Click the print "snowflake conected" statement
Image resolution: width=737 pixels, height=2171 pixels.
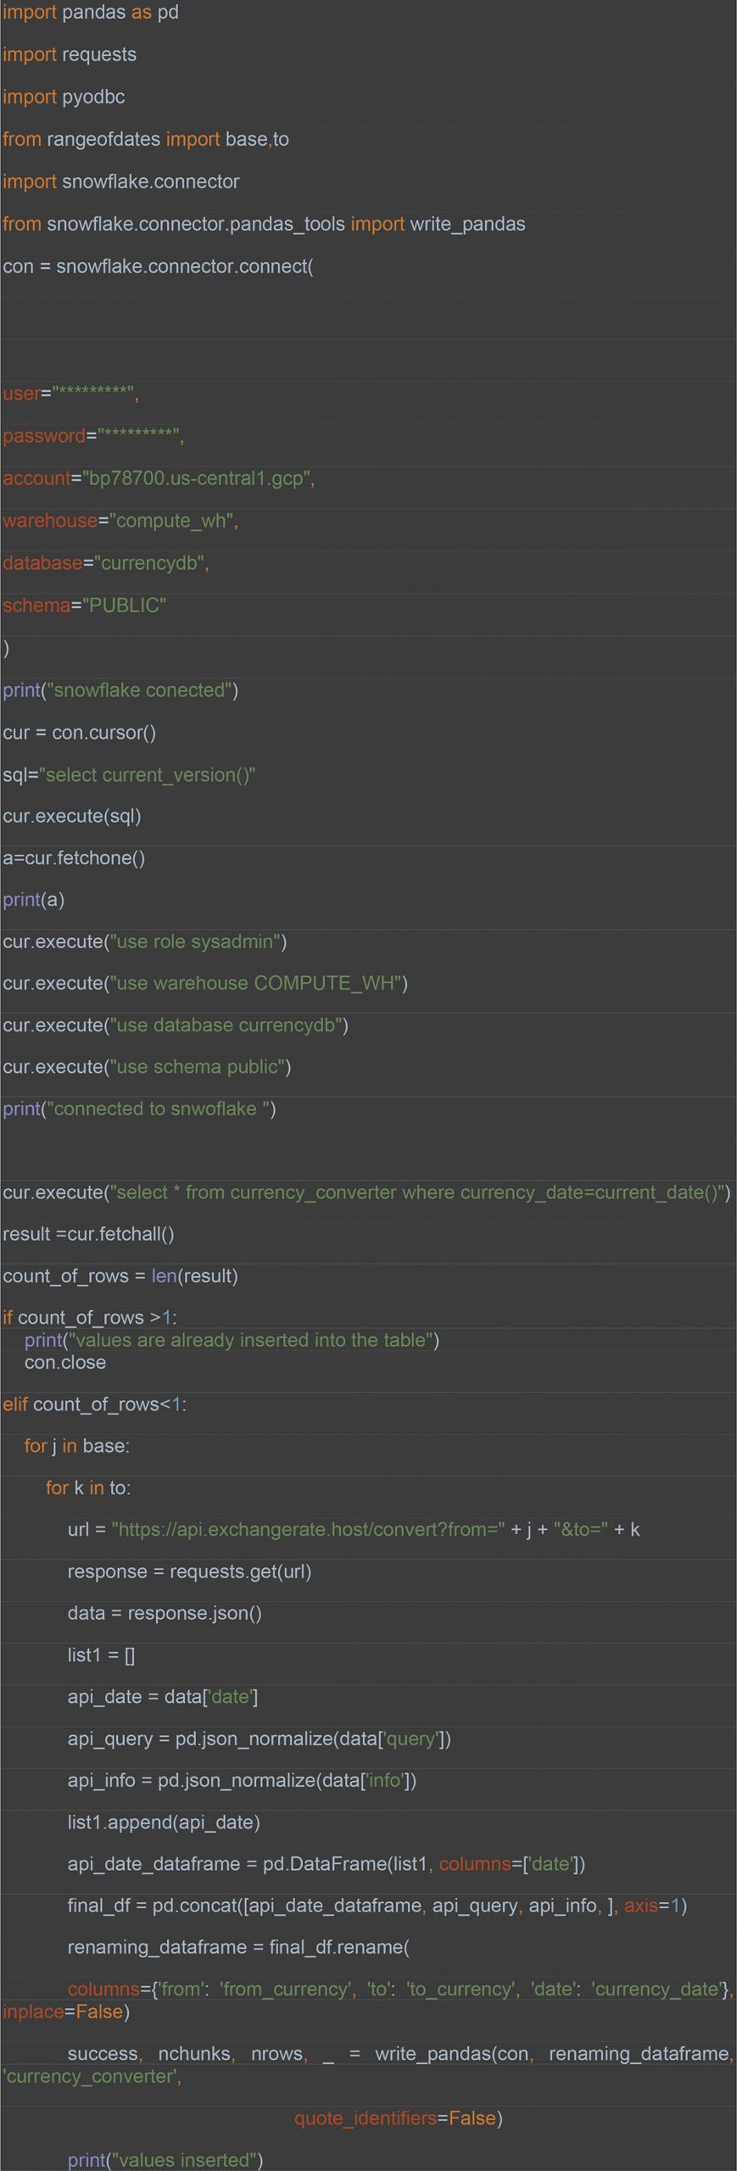120,690
